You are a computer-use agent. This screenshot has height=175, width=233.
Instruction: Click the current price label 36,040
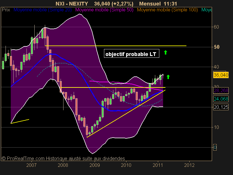[221, 75]
